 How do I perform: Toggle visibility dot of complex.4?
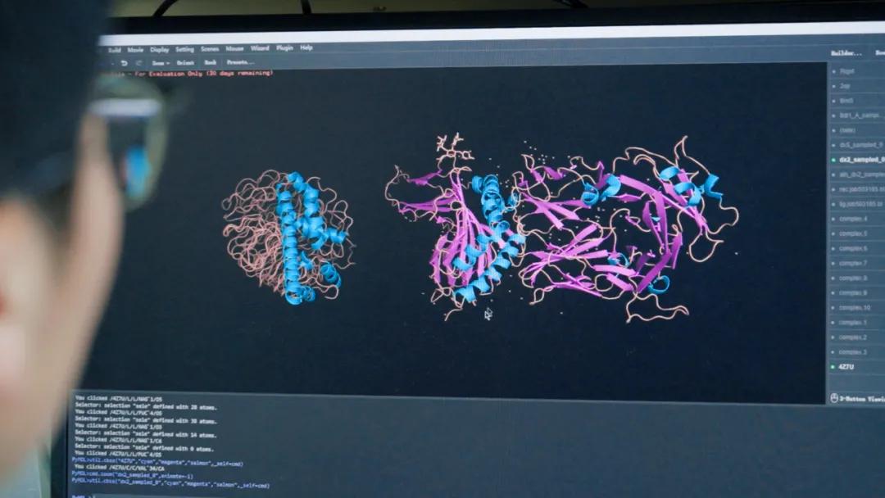(833, 219)
